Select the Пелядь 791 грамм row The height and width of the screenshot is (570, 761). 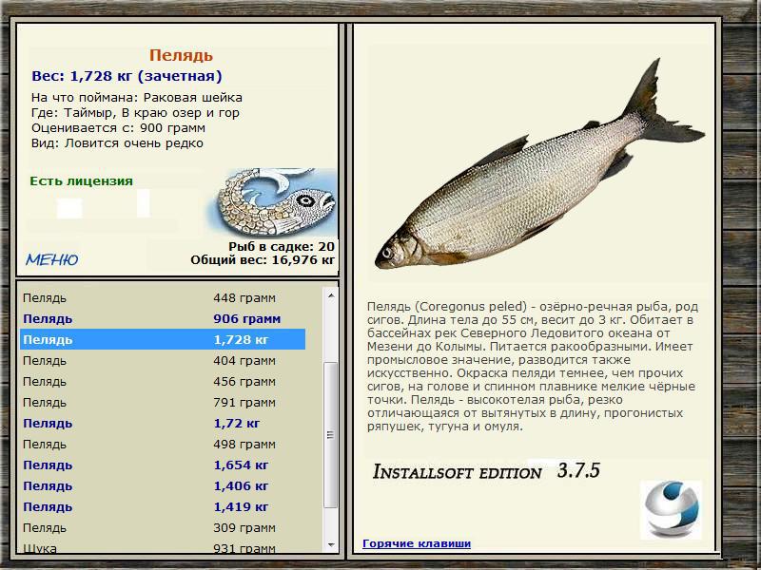point(163,402)
